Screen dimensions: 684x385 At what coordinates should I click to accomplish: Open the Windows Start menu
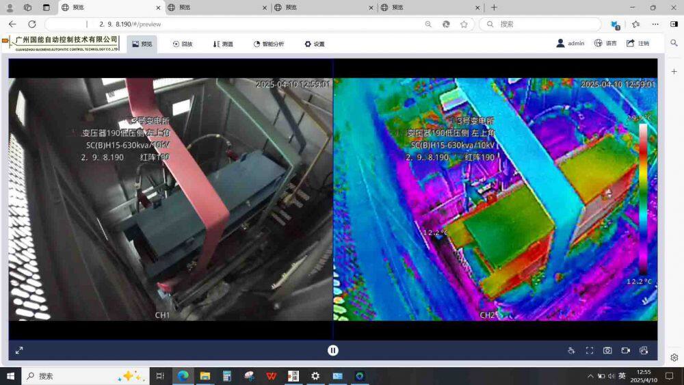(10, 376)
